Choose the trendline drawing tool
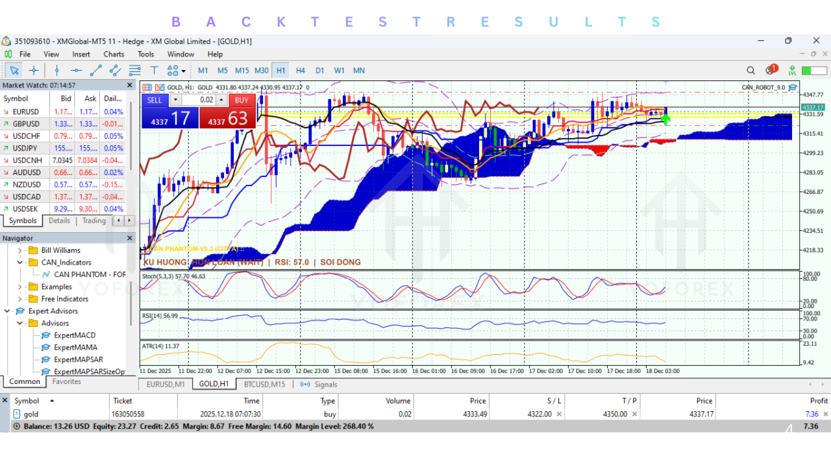 click(95, 70)
